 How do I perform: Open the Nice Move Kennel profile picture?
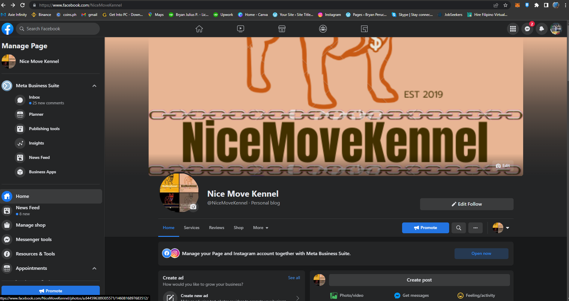tap(179, 192)
